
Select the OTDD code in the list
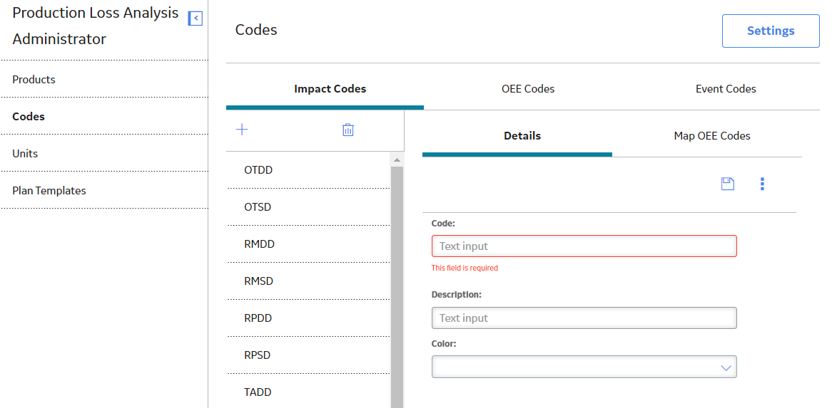(x=309, y=170)
